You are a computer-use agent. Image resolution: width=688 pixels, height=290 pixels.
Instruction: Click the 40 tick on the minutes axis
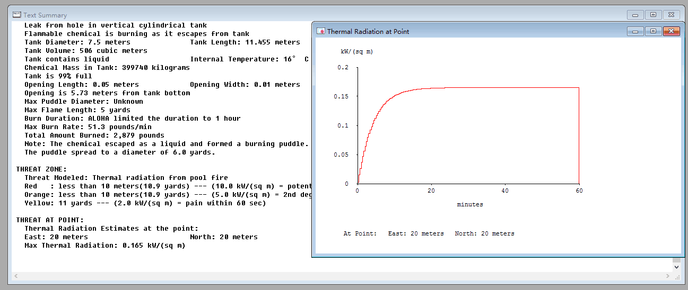[505, 191]
